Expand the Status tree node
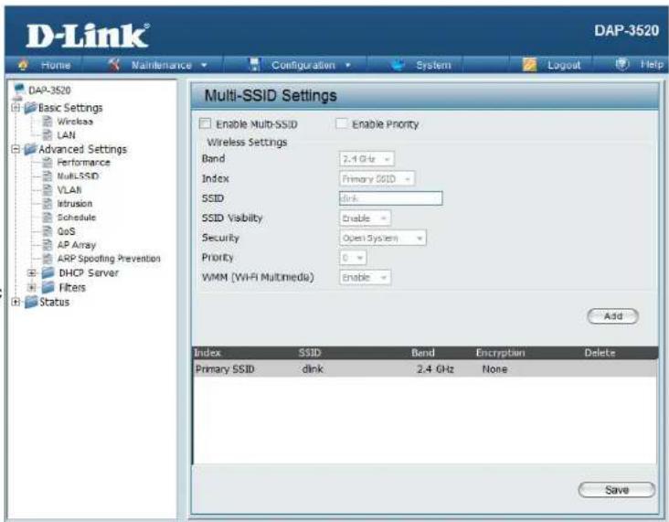The image size is (669, 522). click(16, 302)
